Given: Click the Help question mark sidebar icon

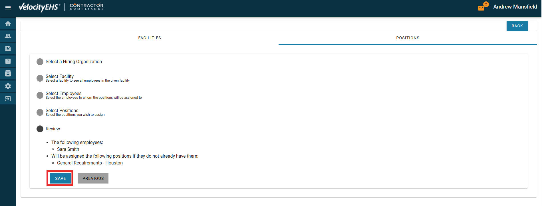Looking at the screenshot, I should tap(8, 61).
